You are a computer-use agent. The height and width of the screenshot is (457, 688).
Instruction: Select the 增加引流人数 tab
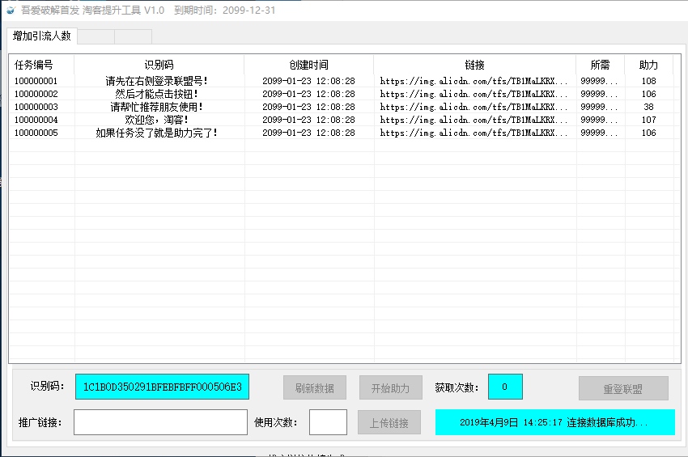click(41, 36)
